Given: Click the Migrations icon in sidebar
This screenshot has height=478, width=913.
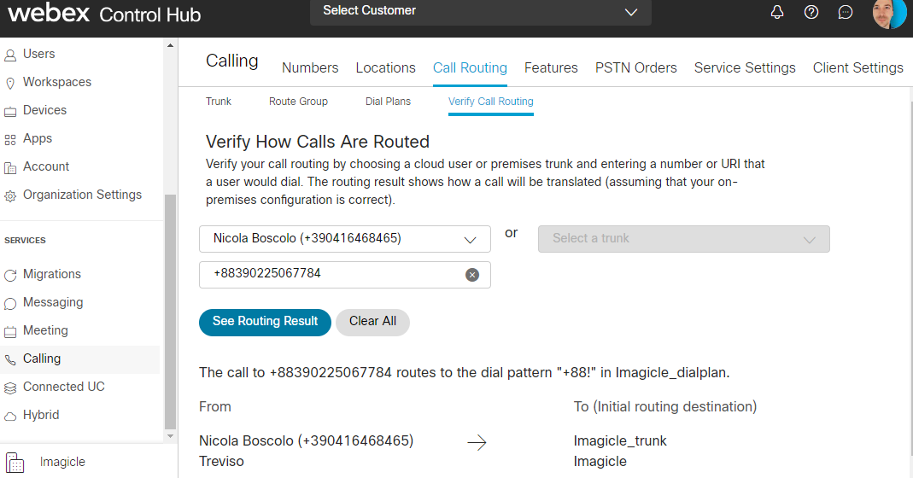Looking at the screenshot, I should click(10, 275).
